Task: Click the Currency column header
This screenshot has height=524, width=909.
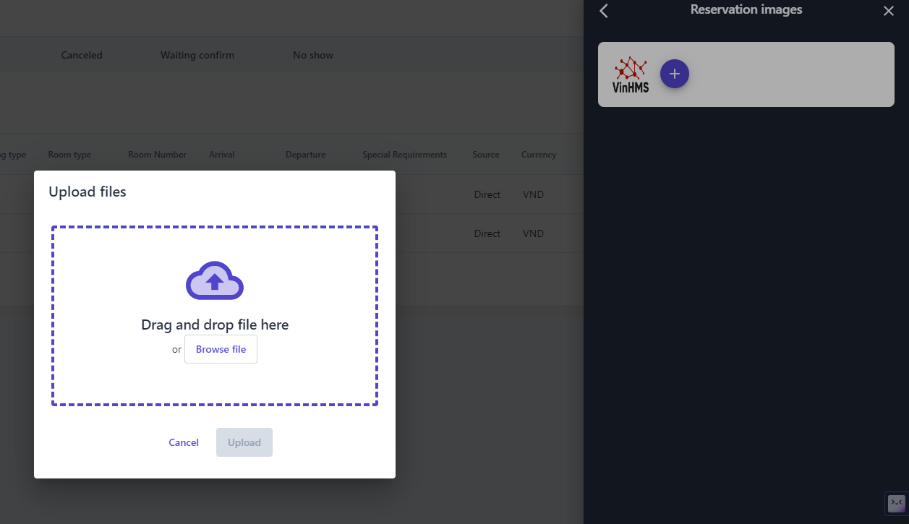Action: tap(539, 155)
